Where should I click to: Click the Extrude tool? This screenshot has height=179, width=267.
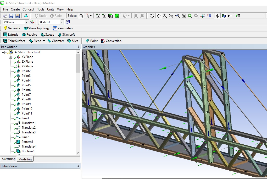point(11,35)
